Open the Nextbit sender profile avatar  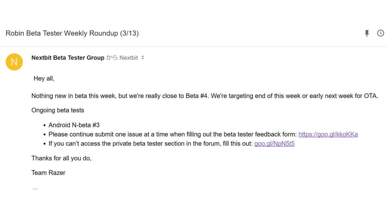click(x=14, y=62)
